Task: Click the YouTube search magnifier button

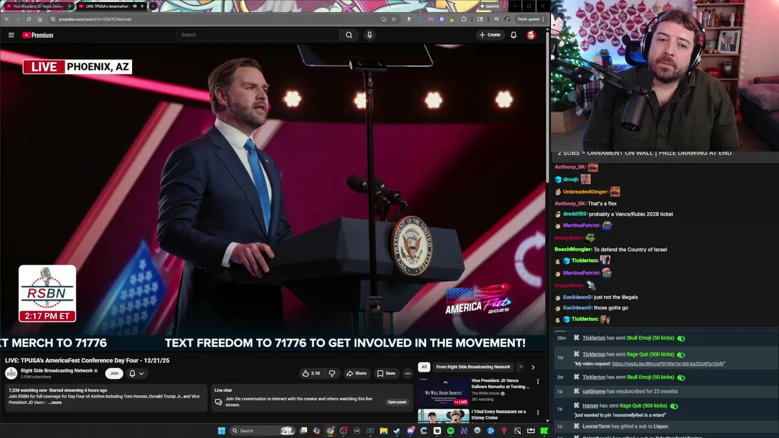Action: (x=349, y=35)
